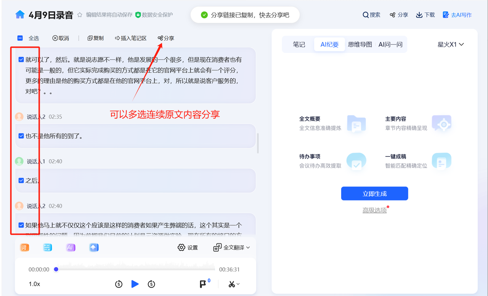The image size is (488, 296).
Task: Play the recording audio
Action: (135, 284)
